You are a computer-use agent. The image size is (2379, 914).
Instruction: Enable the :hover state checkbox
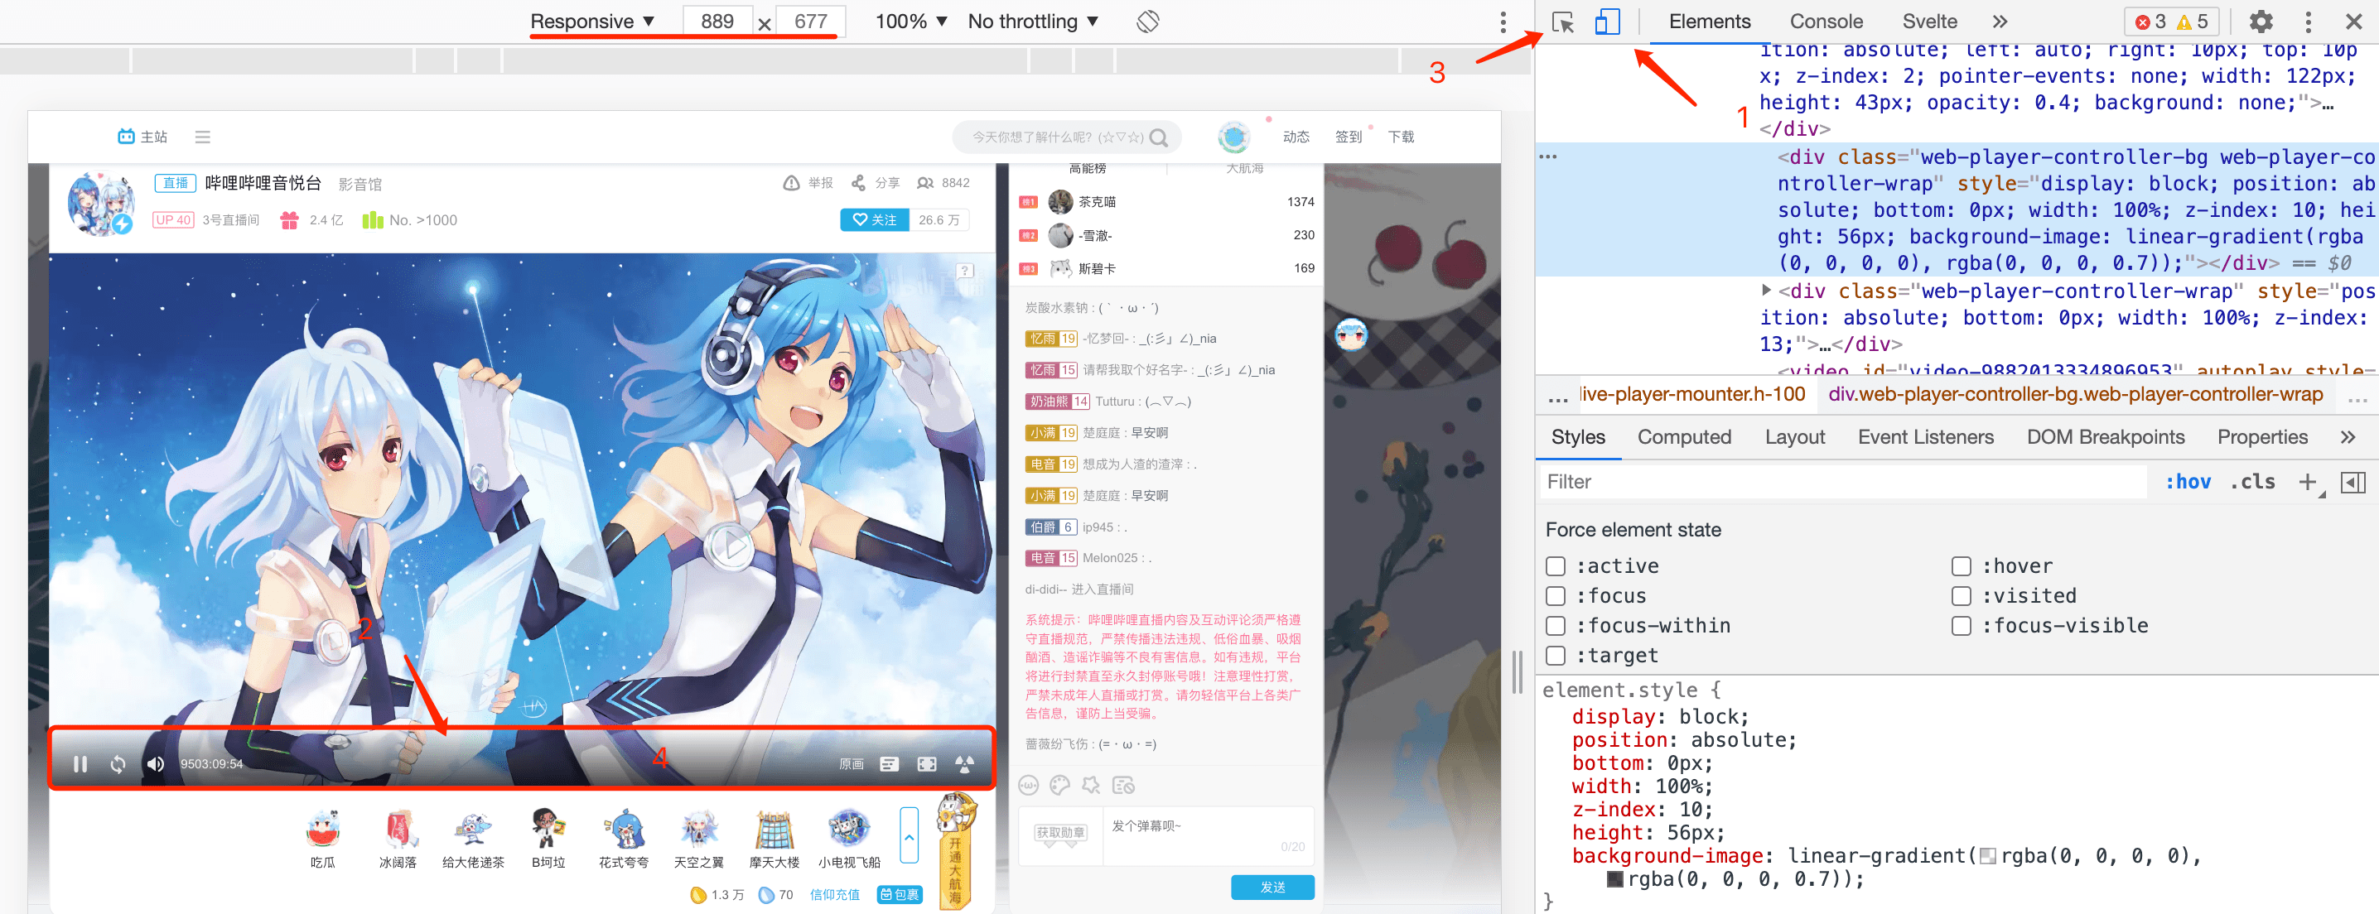pyautogui.click(x=1962, y=566)
